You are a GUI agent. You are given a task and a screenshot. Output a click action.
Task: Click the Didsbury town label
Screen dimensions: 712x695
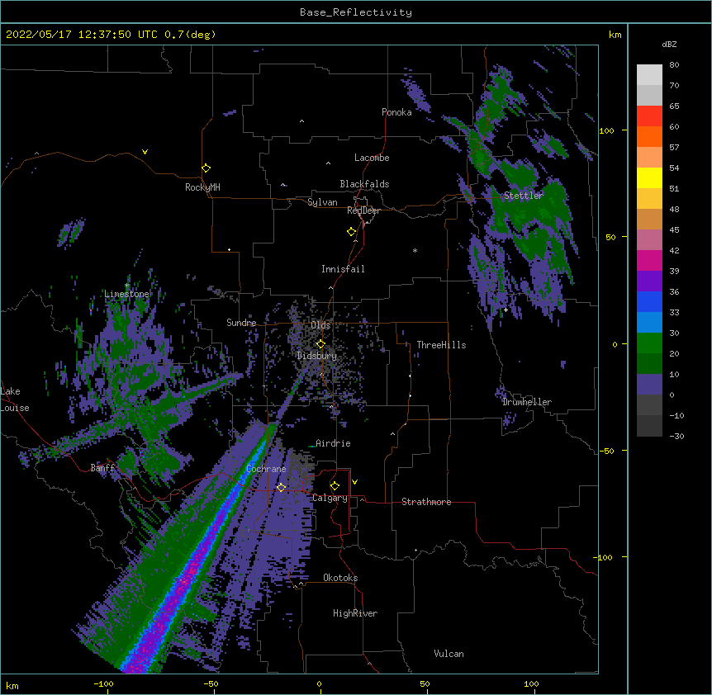317,356
